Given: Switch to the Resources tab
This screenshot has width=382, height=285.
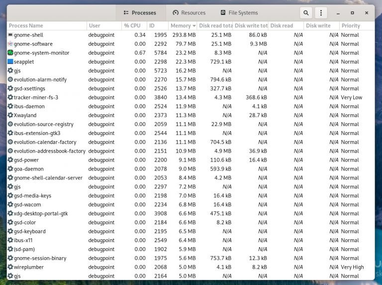Looking at the screenshot, I should 189,13.
